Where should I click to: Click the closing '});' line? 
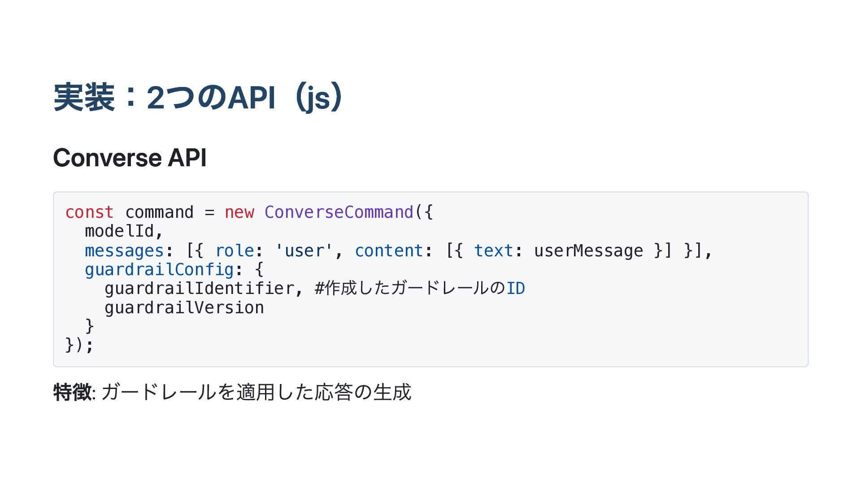coord(79,345)
